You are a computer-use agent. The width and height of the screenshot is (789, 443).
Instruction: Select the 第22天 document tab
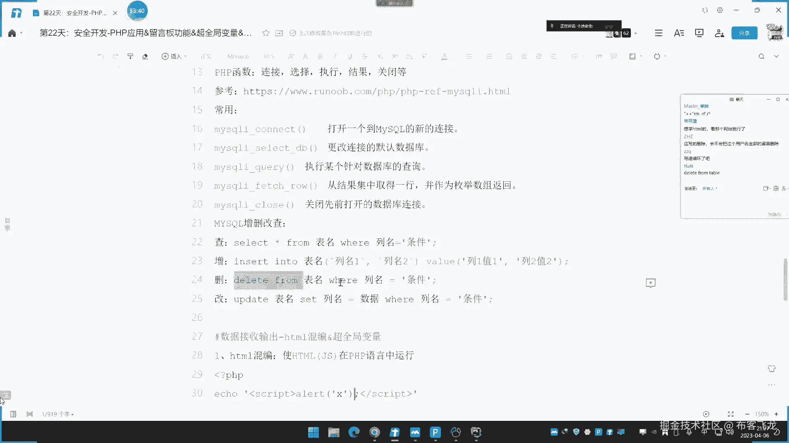point(74,13)
